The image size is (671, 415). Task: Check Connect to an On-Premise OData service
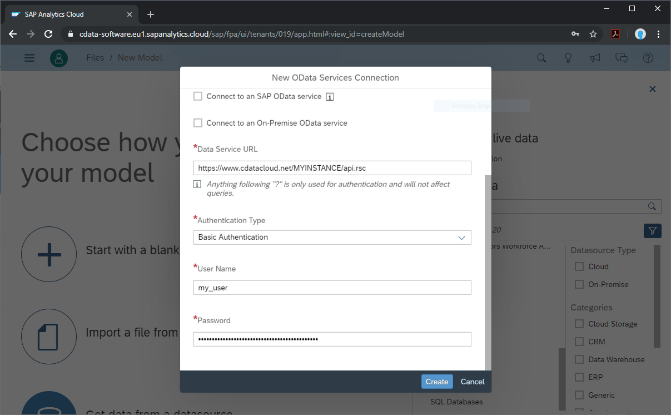coord(197,122)
